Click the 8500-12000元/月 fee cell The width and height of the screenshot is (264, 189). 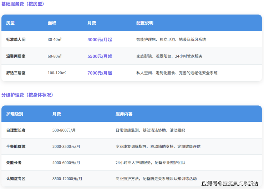tap(67, 179)
